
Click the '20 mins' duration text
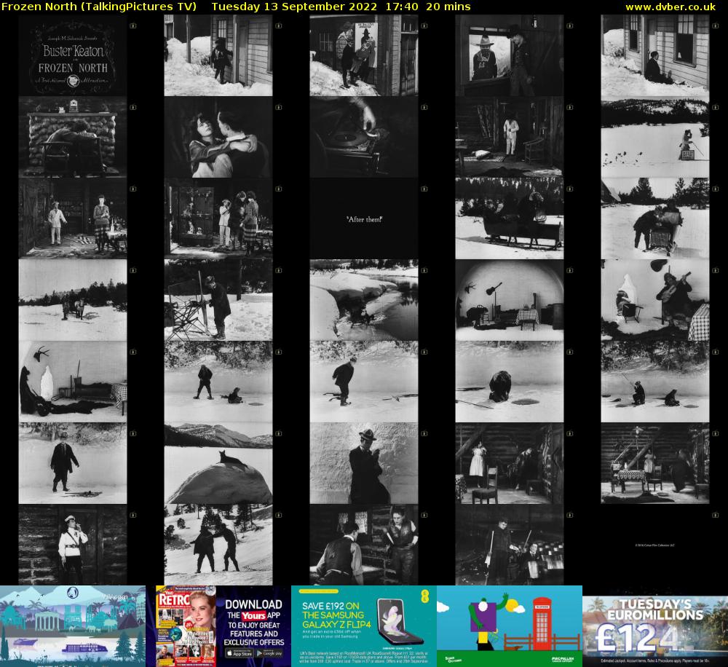448,7
